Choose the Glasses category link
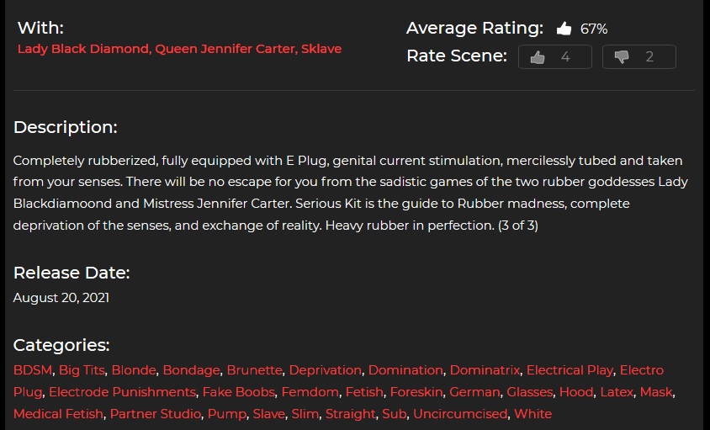Screen dimensions: 710x430 click(x=529, y=392)
